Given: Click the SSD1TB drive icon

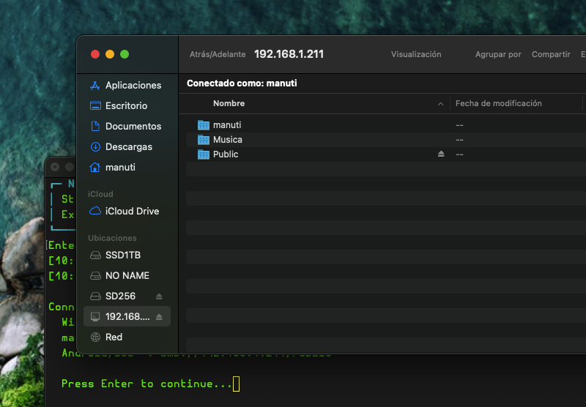Looking at the screenshot, I should click(95, 255).
